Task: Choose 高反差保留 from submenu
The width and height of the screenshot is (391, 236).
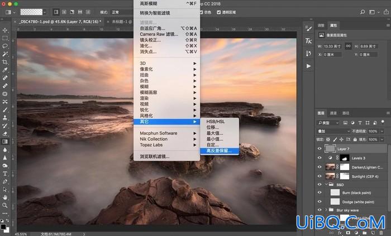Action: pyautogui.click(x=219, y=151)
